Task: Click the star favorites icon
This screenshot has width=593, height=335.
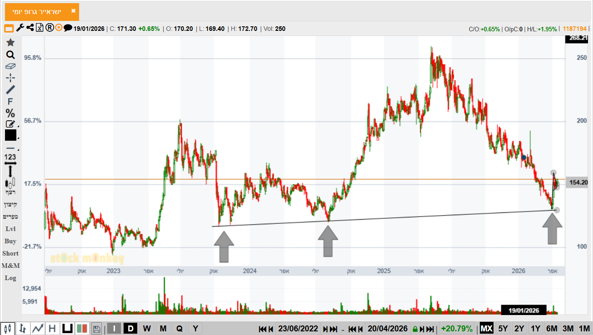Action: (x=10, y=43)
